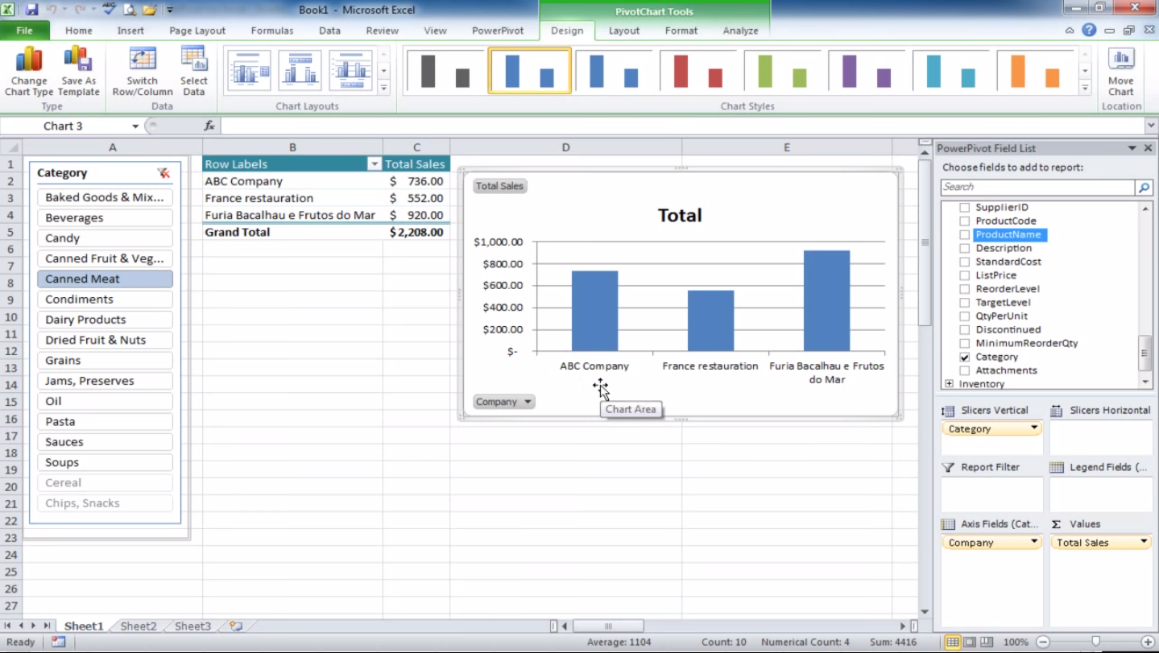The height and width of the screenshot is (653, 1159).
Task: Open the Select Data dialog
Action: pyautogui.click(x=194, y=71)
